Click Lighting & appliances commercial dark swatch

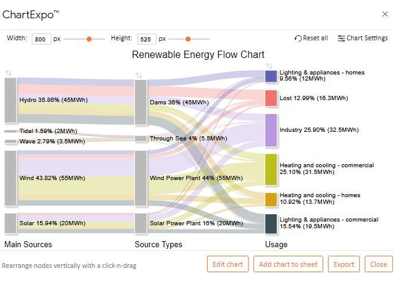(271, 224)
